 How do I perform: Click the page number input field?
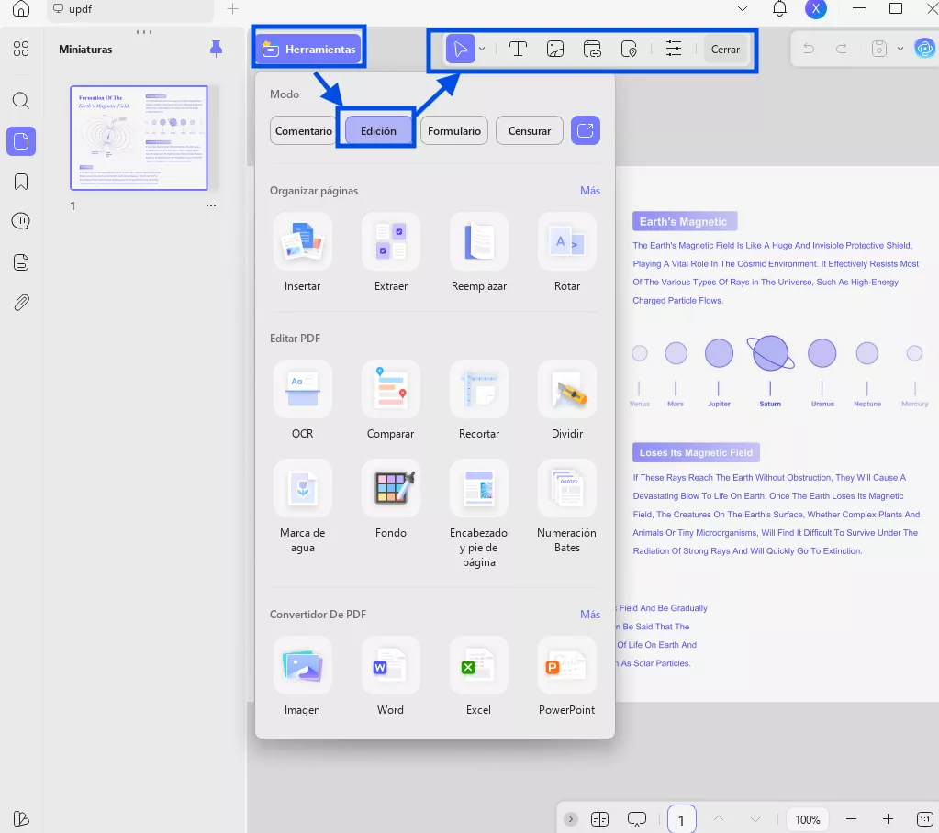pyautogui.click(x=681, y=819)
